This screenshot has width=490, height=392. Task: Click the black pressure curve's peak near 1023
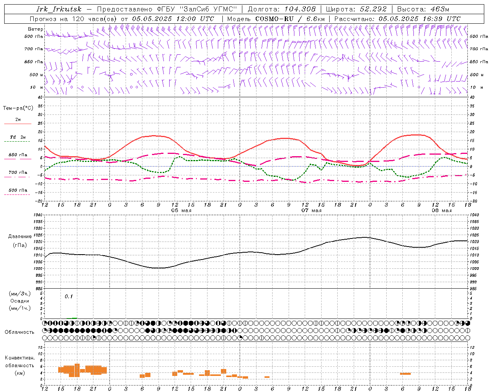click(365, 237)
